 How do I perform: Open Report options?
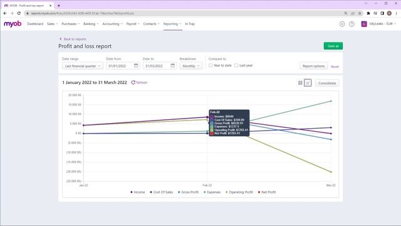pyautogui.click(x=313, y=66)
